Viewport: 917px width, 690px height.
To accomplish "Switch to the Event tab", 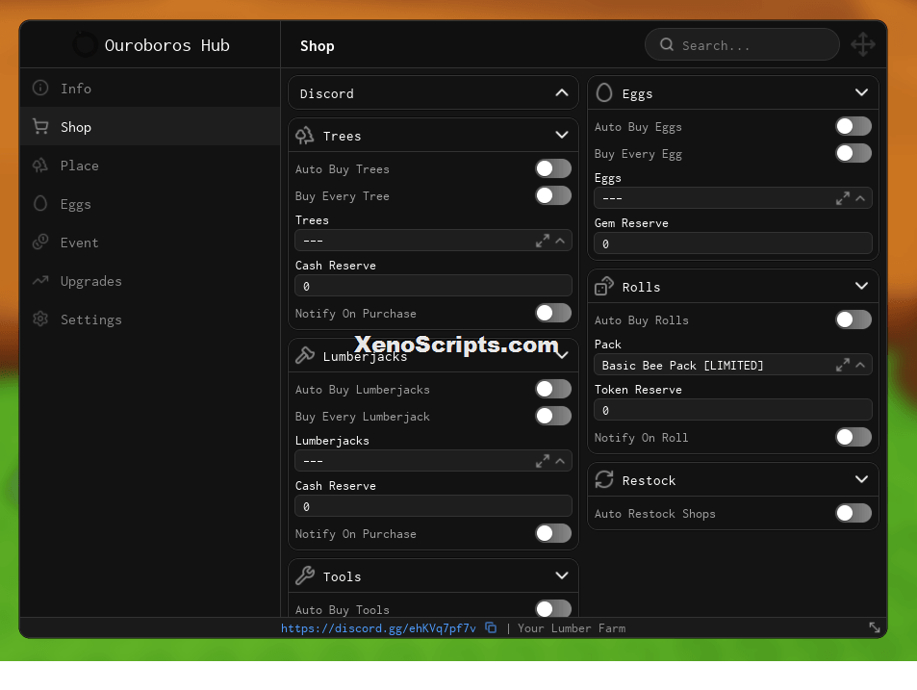I will click(150, 243).
